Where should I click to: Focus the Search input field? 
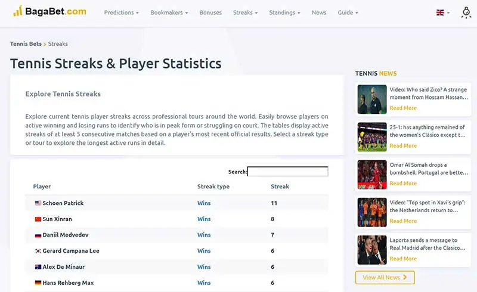(x=288, y=172)
